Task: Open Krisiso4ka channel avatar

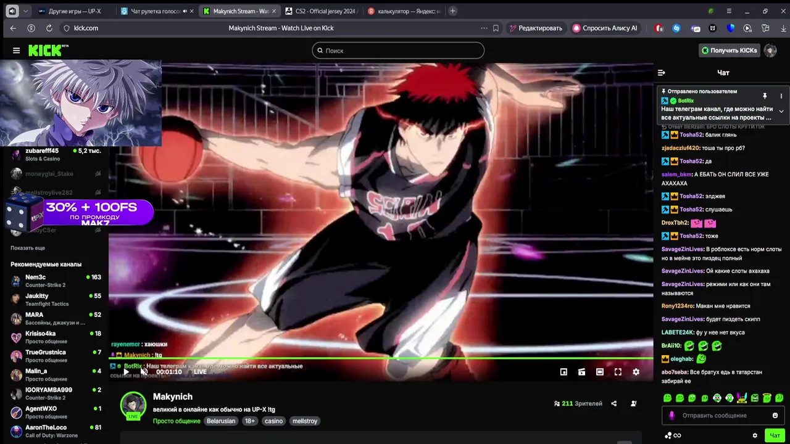Action: click(x=16, y=337)
